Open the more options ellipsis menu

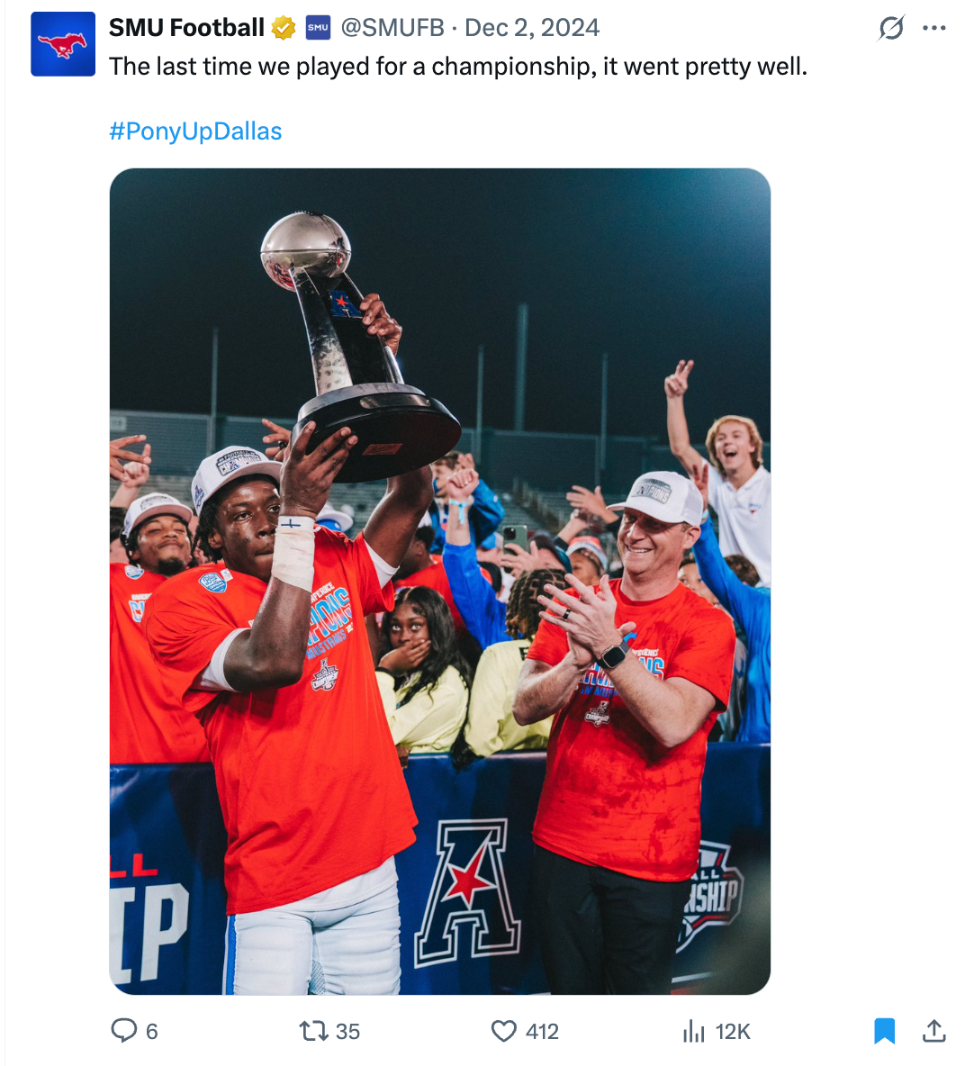pos(934,29)
